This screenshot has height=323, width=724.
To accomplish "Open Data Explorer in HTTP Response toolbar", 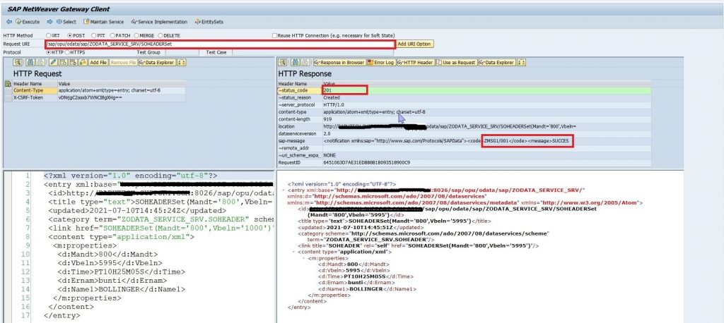I will [497, 62].
